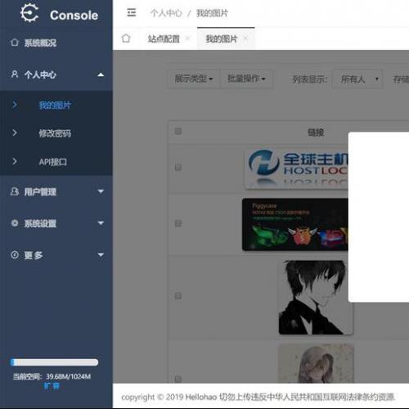Close the 站点配置 tab
This screenshot has width=409, height=409.
click(187, 38)
